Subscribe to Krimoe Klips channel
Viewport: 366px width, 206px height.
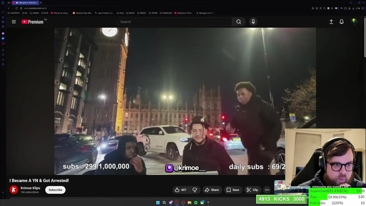click(55, 190)
